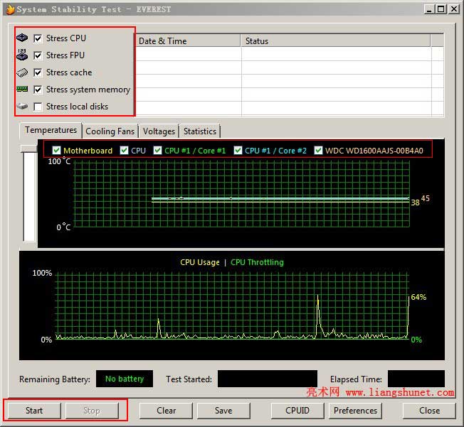The width and height of the screenshot is (464, 427).
Task: Open the Statistics tab
Action: [x=200, y=131]
